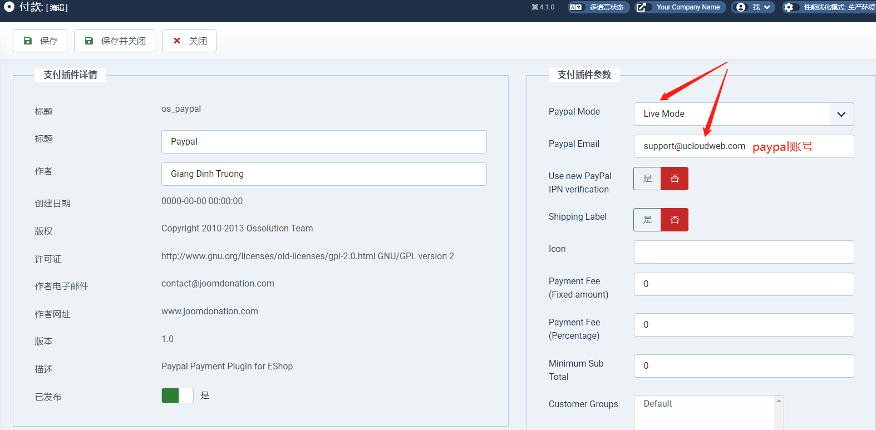The height and width of the screenshot is (430, 876).
Task: Expand the Paypal Mode dropdown
Action: pyautogui.click(x=841, y=114)
